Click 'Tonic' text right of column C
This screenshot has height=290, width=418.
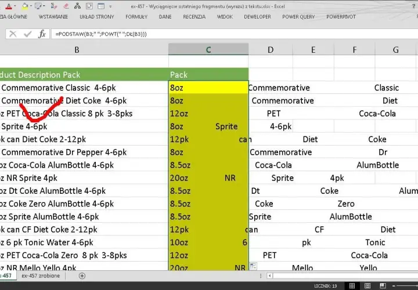tap(375, 242)
